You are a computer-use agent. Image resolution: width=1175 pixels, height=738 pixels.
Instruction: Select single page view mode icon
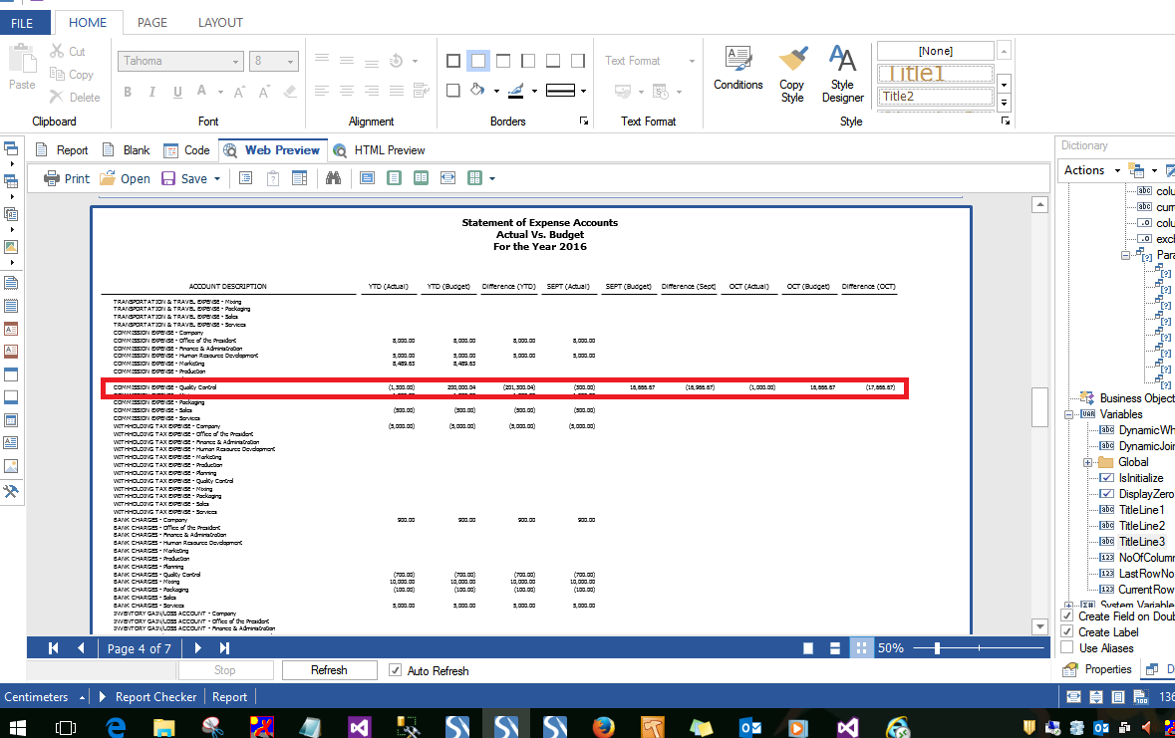pyautogui.click(x=808, y=648)
